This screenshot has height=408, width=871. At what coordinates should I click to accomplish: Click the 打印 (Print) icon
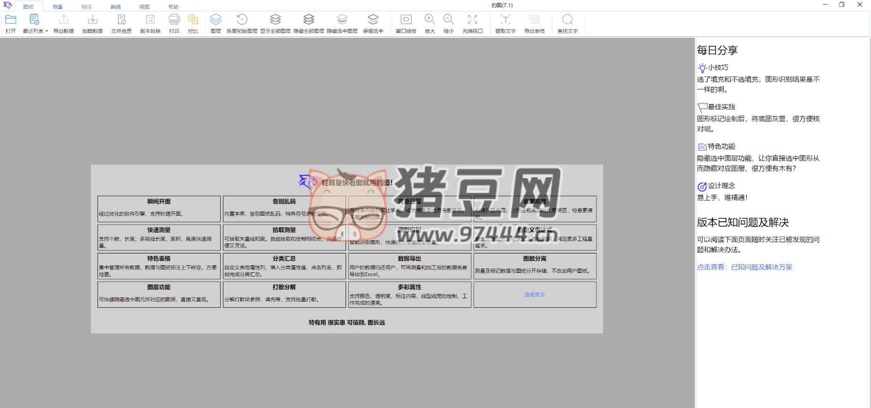pos(174,20)
